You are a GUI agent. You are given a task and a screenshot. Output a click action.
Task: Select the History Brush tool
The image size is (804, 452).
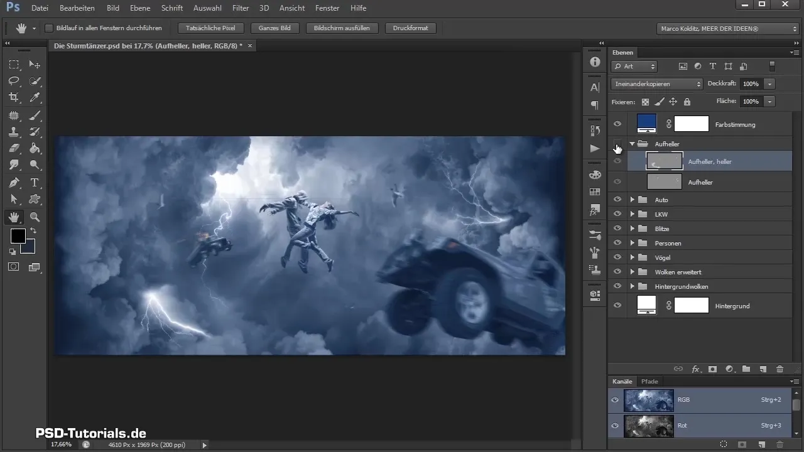click(x=35, y=132)
